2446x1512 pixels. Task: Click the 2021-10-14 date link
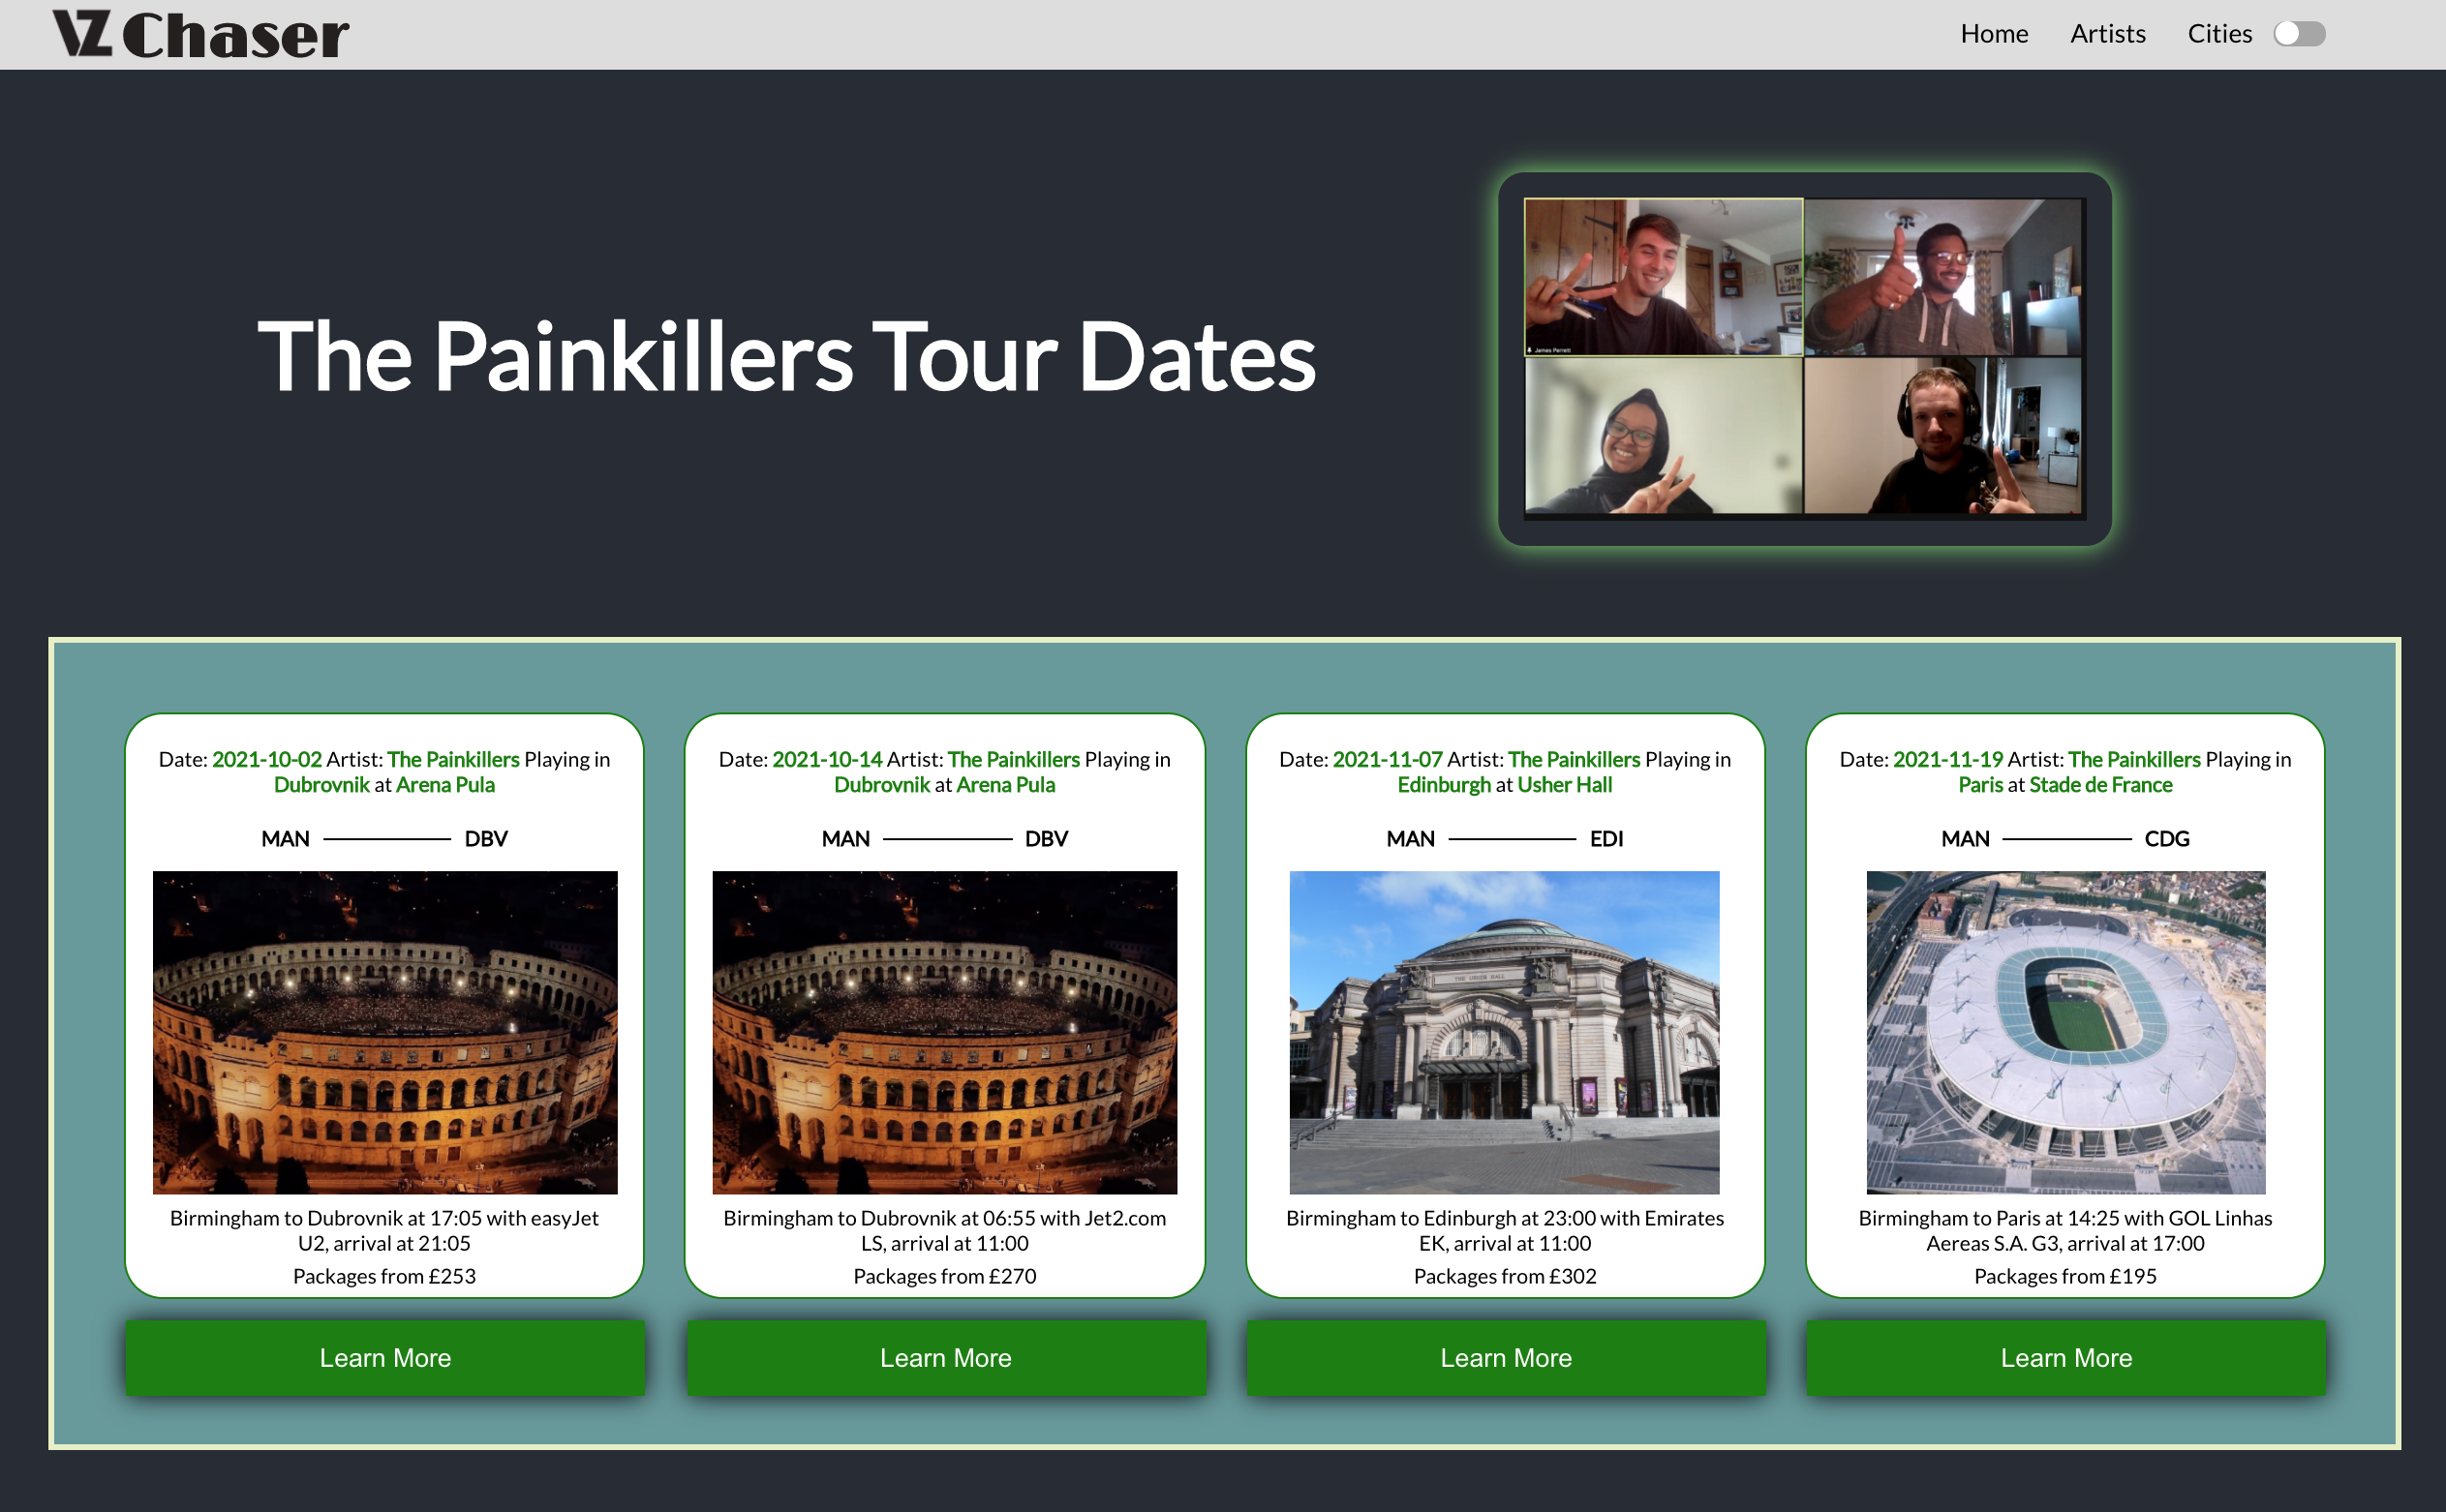tap(826, 759)
